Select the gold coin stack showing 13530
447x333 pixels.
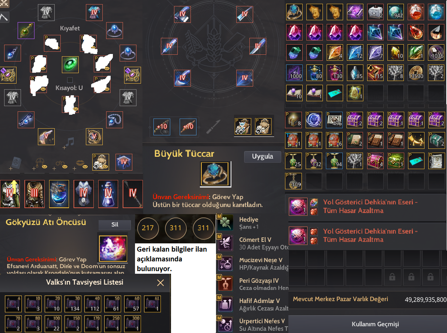415,73
